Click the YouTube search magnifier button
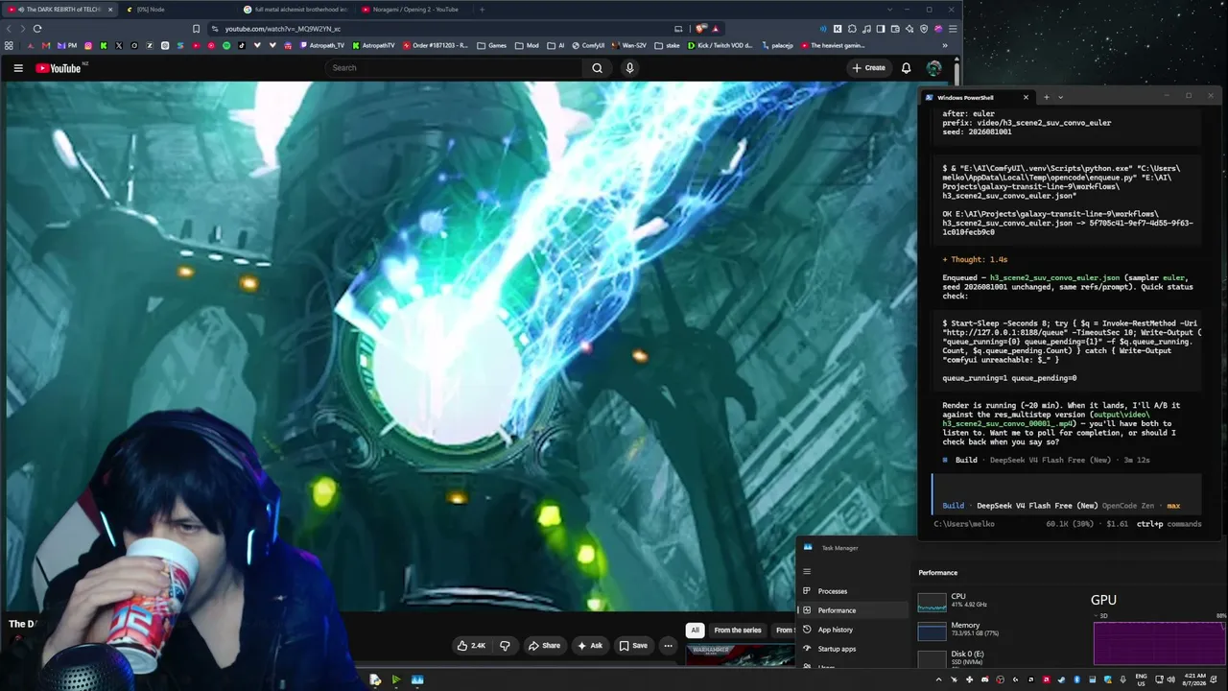1228x691 pixels. [x=597, y=68]
